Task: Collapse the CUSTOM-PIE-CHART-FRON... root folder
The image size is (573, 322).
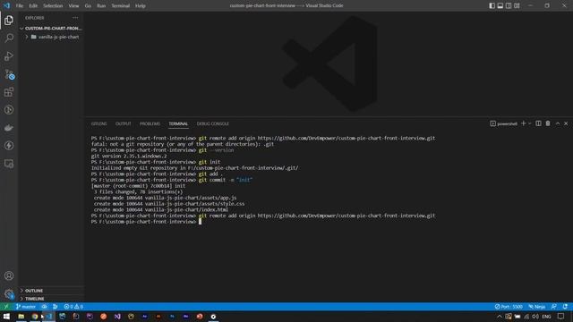Action: [x=51, y=28]
